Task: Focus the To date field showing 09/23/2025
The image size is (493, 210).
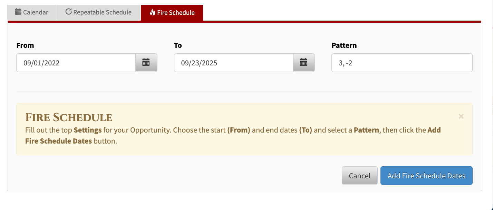Action: (x=233, y=63)
